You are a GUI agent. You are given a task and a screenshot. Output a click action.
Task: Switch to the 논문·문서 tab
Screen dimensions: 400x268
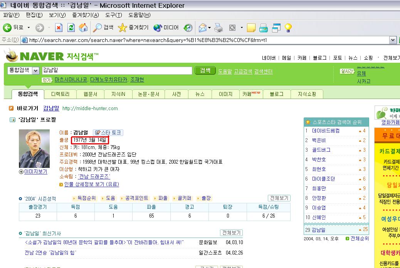tap(148, 94)
